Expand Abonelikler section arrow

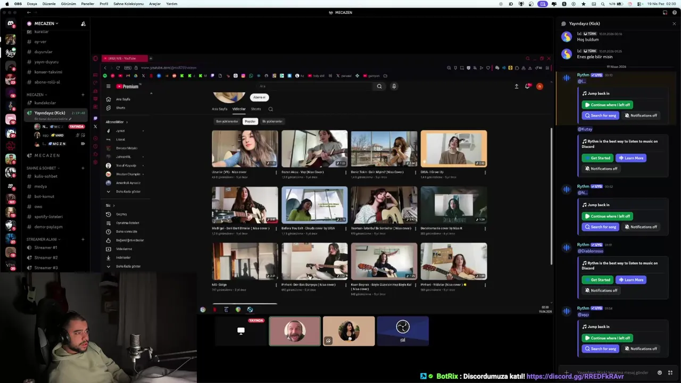[x=127, y=122]
